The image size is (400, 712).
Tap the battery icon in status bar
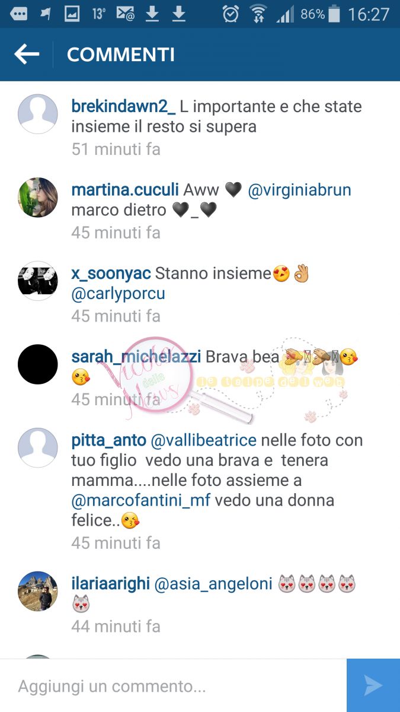pyautogui.click(x=335, y=14)
